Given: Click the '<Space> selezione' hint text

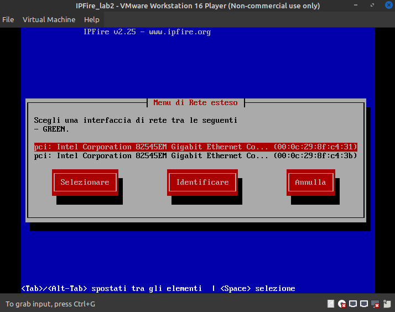Looking at the screenshot, I should [258, 288].
